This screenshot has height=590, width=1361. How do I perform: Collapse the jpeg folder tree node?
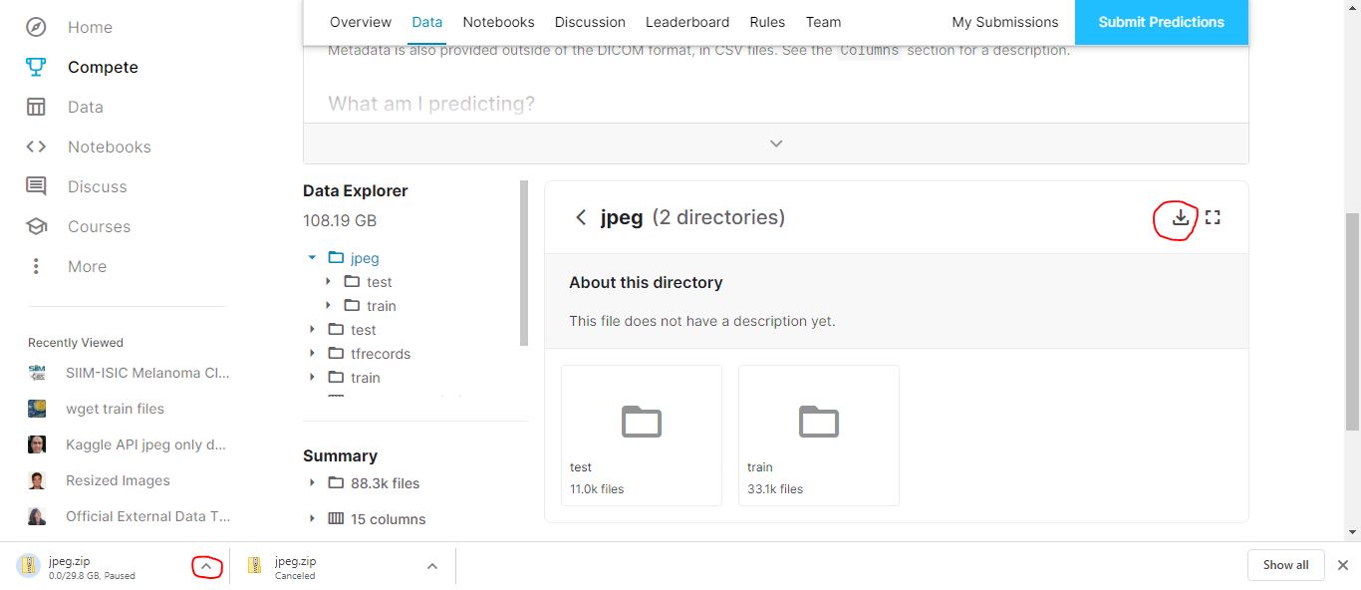tap(312, 258)
